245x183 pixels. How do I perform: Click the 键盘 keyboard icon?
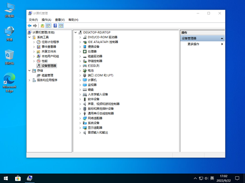pyautogui.click(x=85, y=89)
